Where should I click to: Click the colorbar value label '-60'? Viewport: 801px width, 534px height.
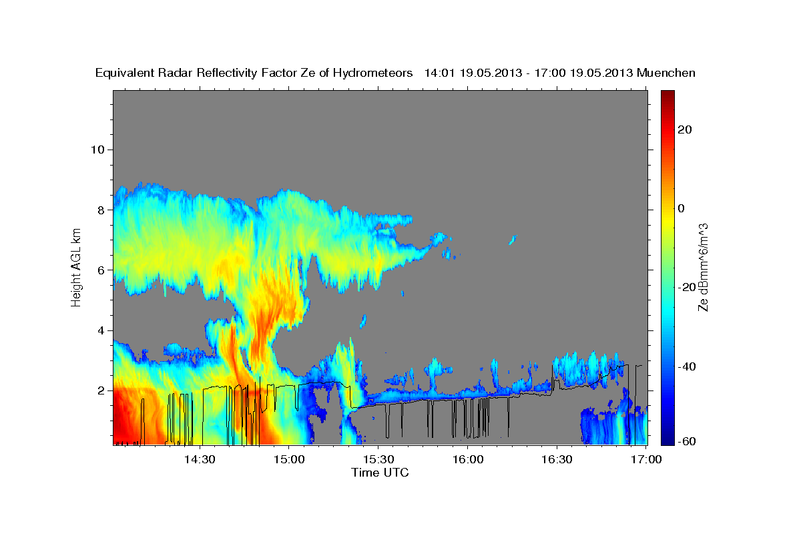(686, 441)
